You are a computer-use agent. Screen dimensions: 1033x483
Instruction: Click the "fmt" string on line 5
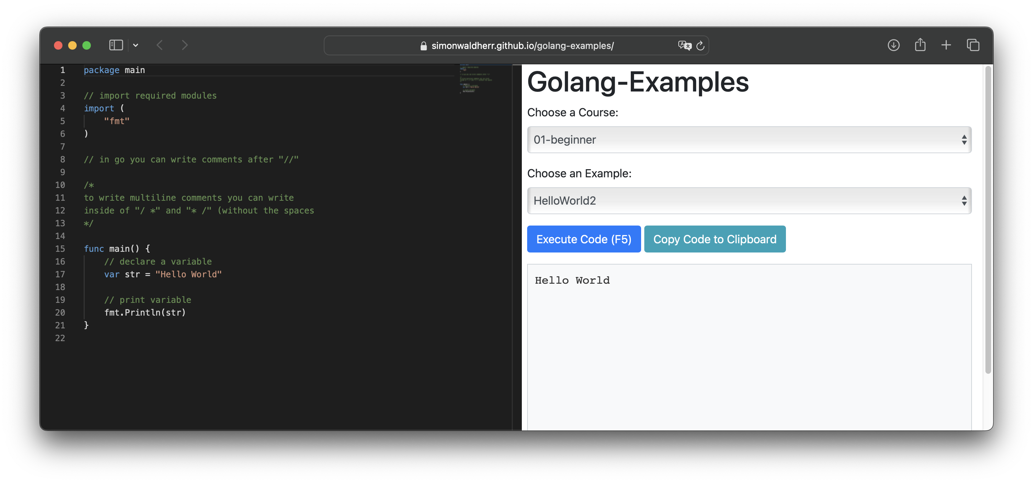[x=117, y=121]
